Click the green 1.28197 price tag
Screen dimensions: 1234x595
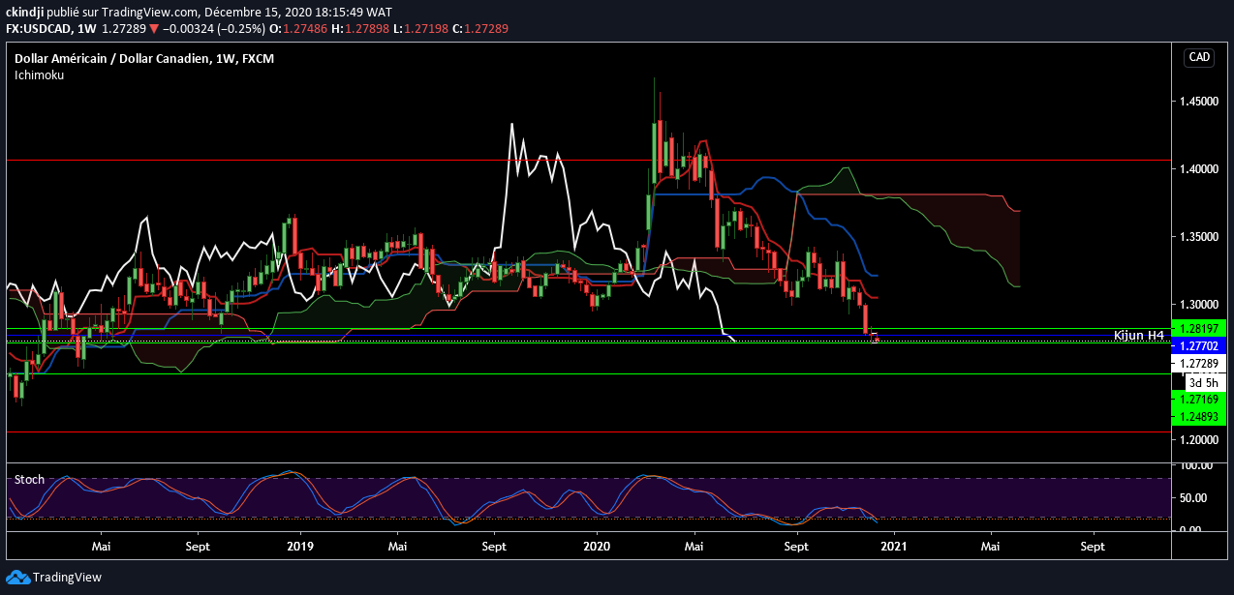pos(1199,328)
